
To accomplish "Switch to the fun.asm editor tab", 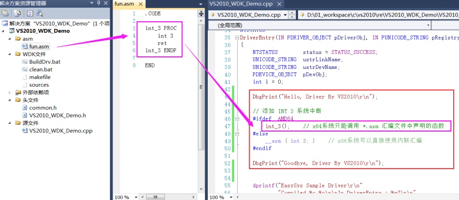I will click(125, 4).
